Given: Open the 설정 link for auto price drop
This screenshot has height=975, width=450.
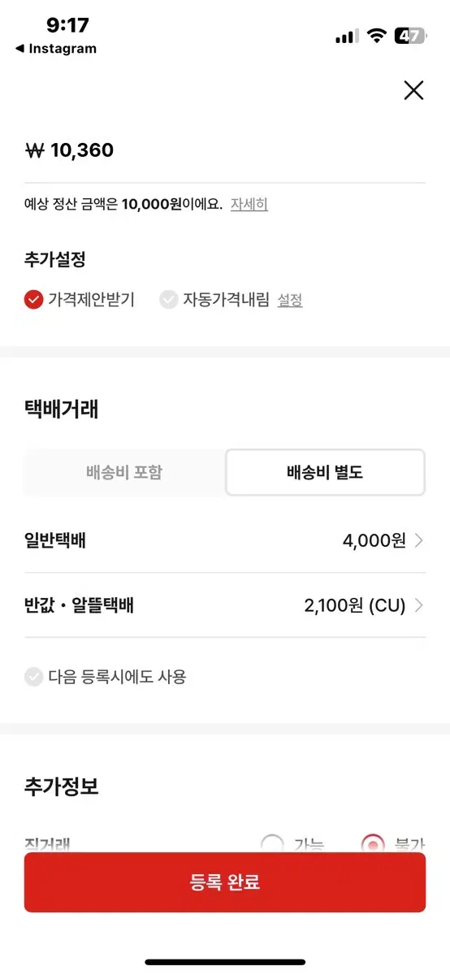Looking at the screenshot, I should [290, 301].
